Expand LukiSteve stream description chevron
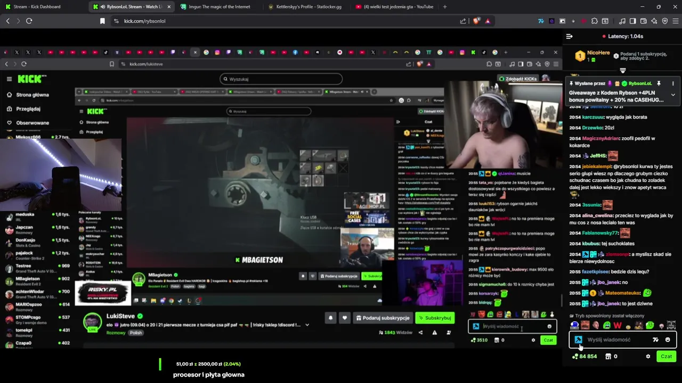682x383 pixels. pos(307,324)
